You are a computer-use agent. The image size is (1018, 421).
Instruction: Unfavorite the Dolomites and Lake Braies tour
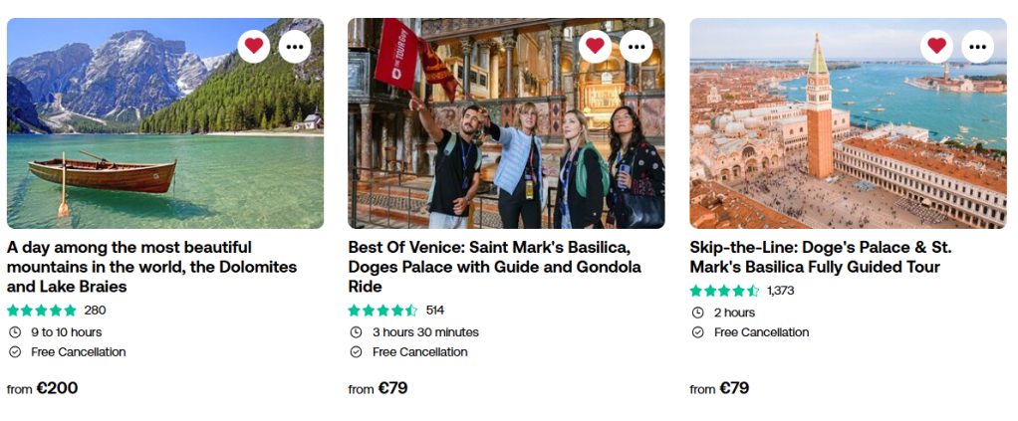point(254,46)
